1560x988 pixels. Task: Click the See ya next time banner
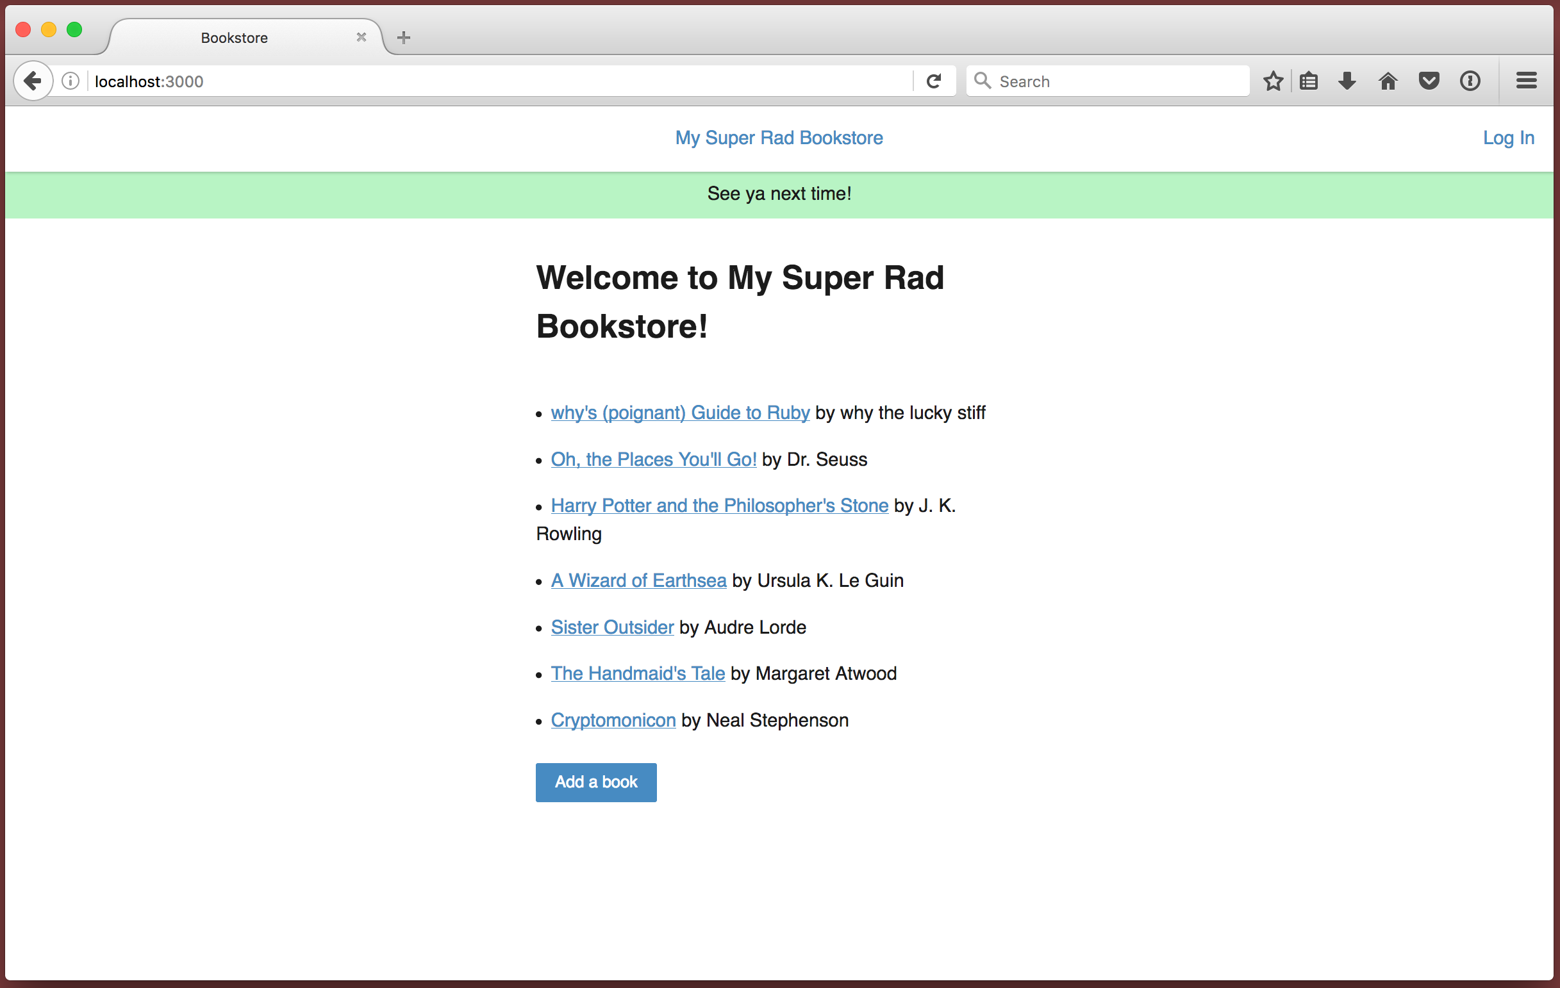779,193
